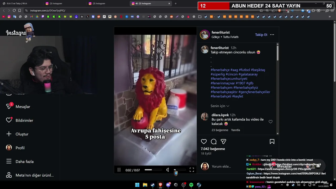The height and width of the screenshot is (189, 336).
Task: Go forward in browser history
Action: tap(9, 10)
